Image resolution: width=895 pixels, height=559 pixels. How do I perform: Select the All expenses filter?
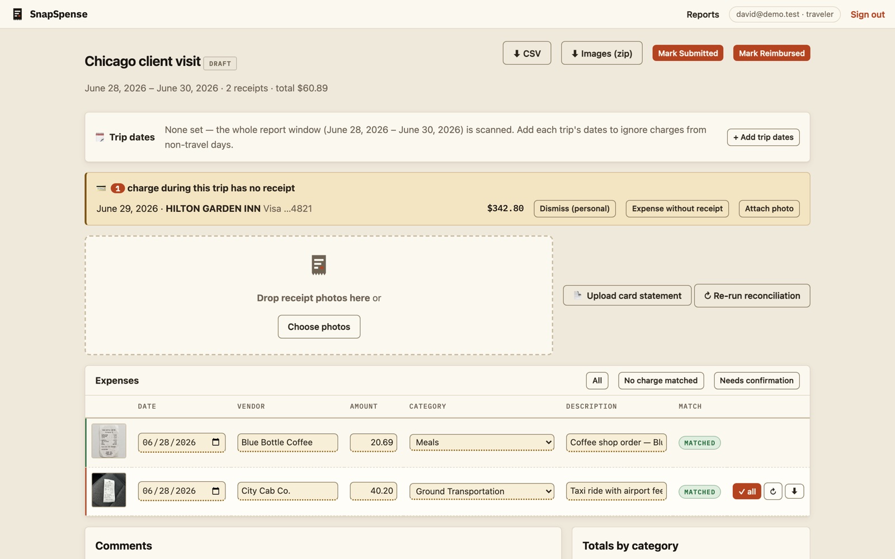coord(597,381)
